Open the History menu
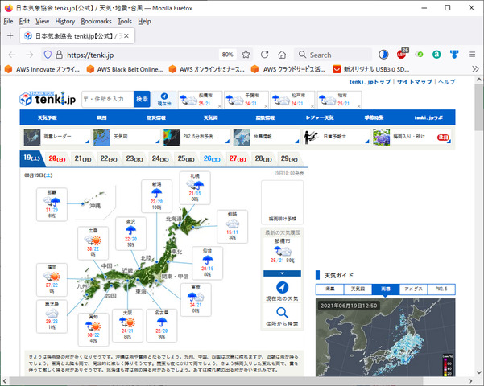 pyautogui.click(x=65, y=21)
